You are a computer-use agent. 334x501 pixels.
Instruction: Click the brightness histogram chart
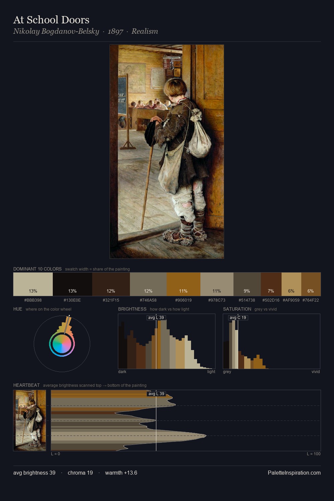coord(167,341)
